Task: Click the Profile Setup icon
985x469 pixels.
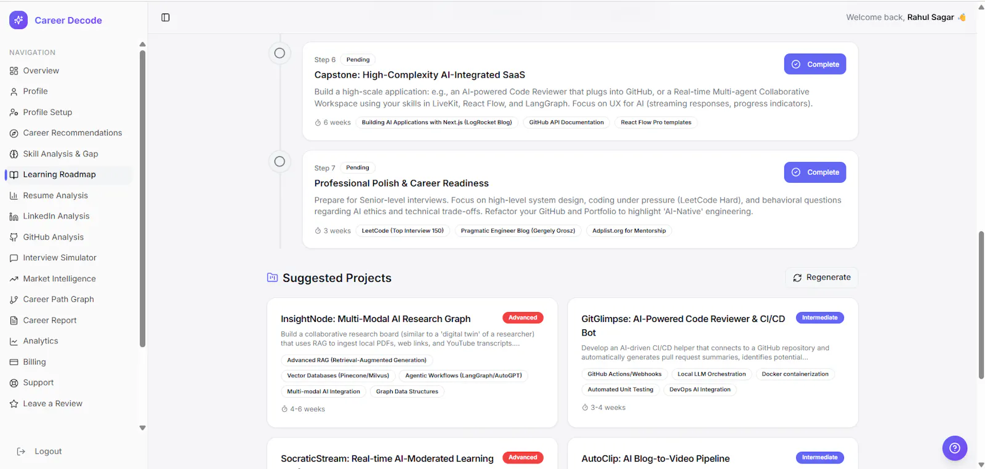Action: [x=14, y=113]
